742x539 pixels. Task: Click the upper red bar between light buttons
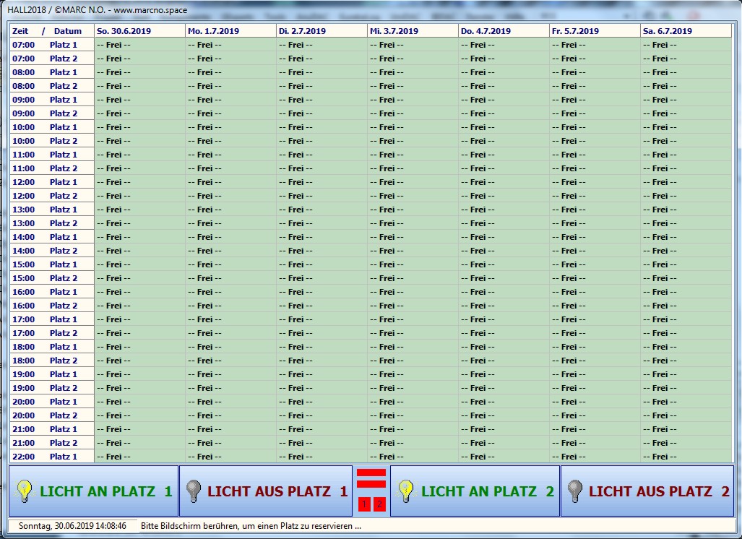tap(371, 473)
